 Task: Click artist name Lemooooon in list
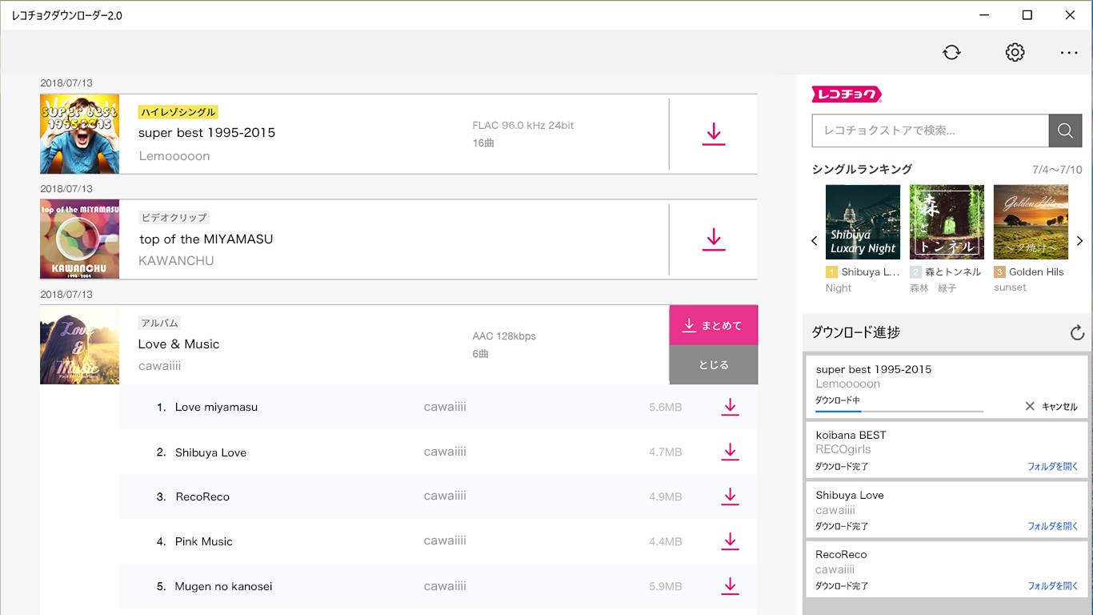[x=174, y=156]
